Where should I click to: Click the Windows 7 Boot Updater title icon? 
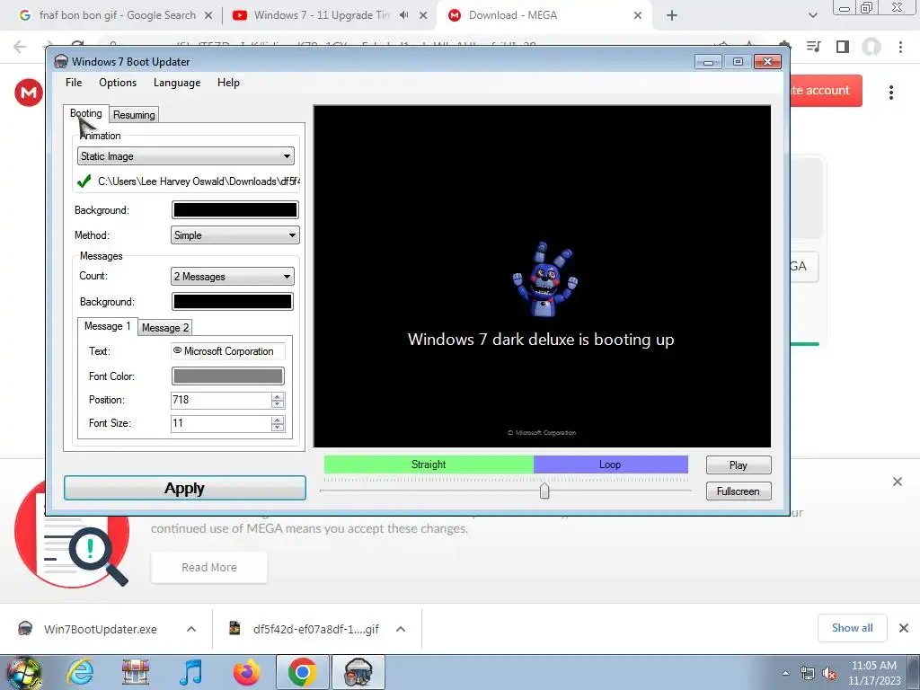pyautogui.click(x=61, y=62)
